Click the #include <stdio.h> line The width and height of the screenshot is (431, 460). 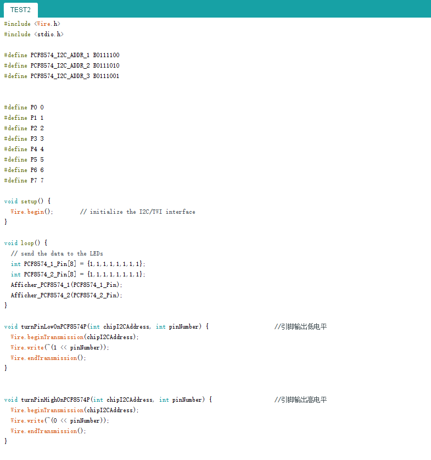pos(33,34)
